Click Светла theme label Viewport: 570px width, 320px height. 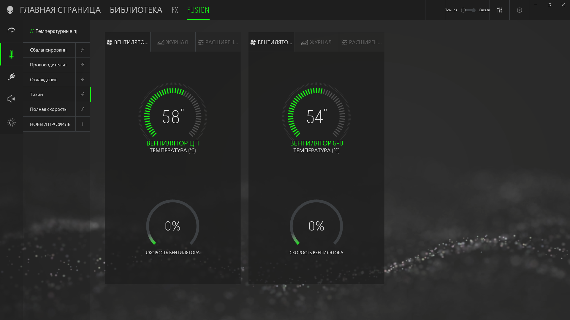point(484,10)
